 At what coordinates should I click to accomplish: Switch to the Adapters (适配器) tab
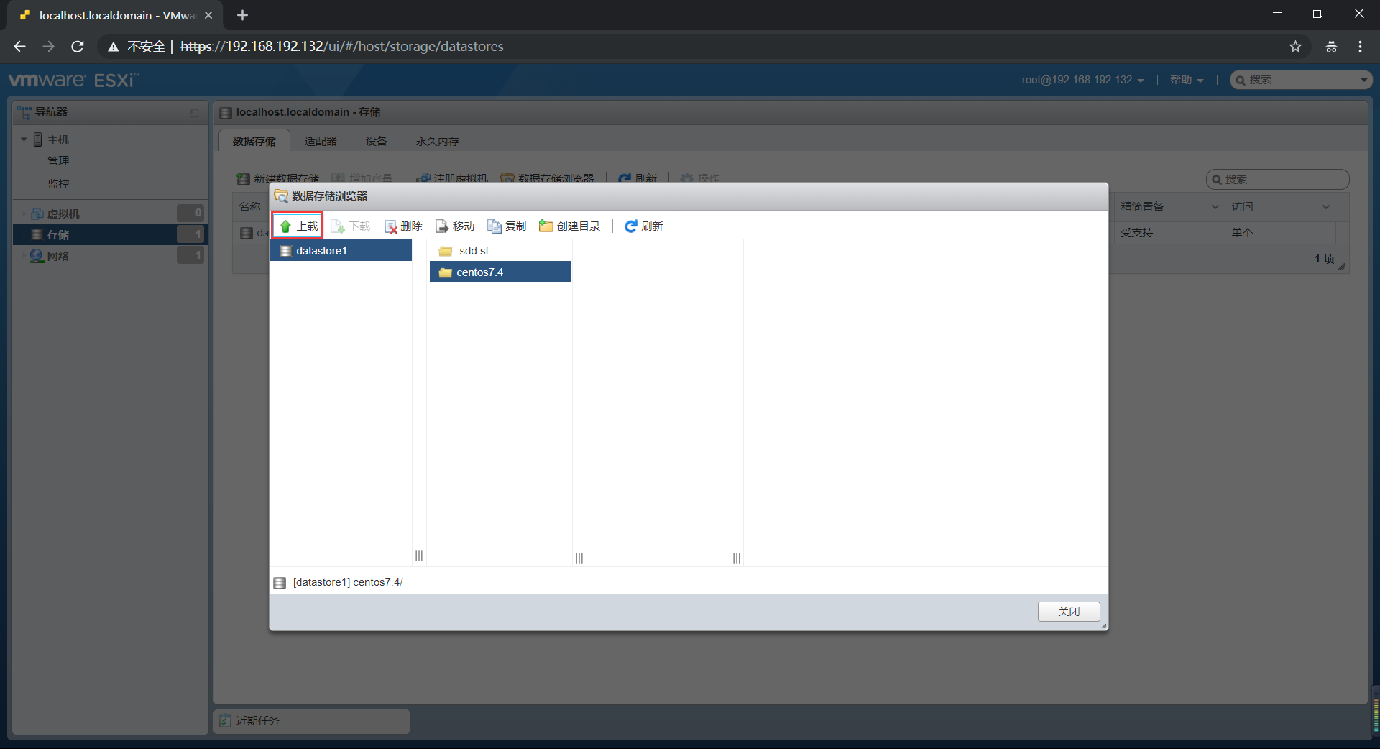pyautogui.click(x=321, y=141)
